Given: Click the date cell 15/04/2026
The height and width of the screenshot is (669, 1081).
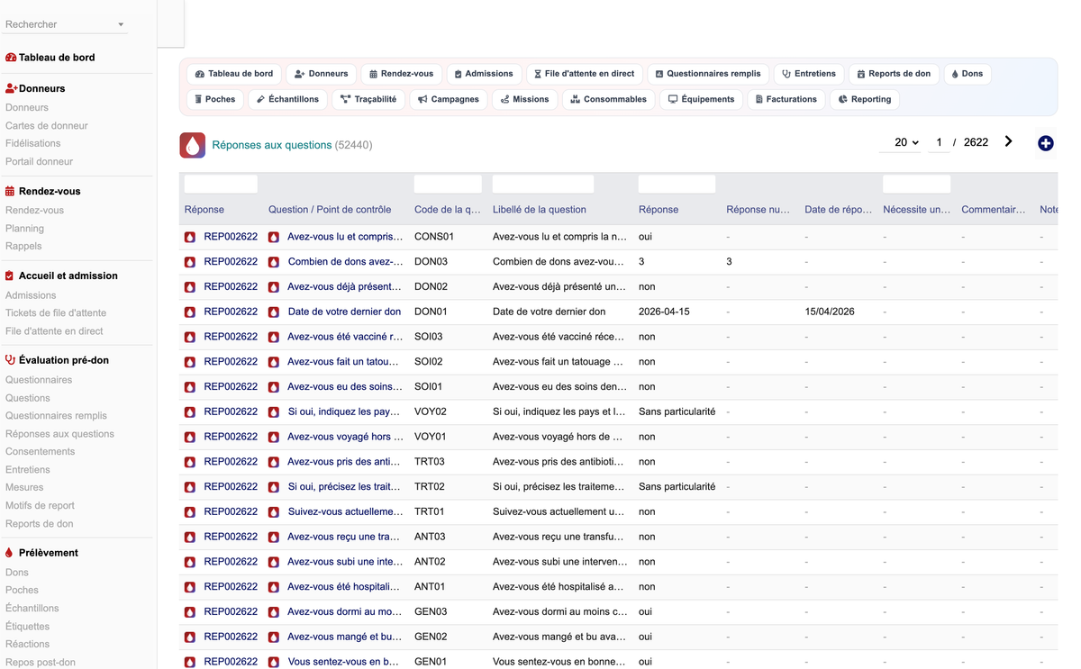Looking at the screenshot, I should [x=830, y=312].
